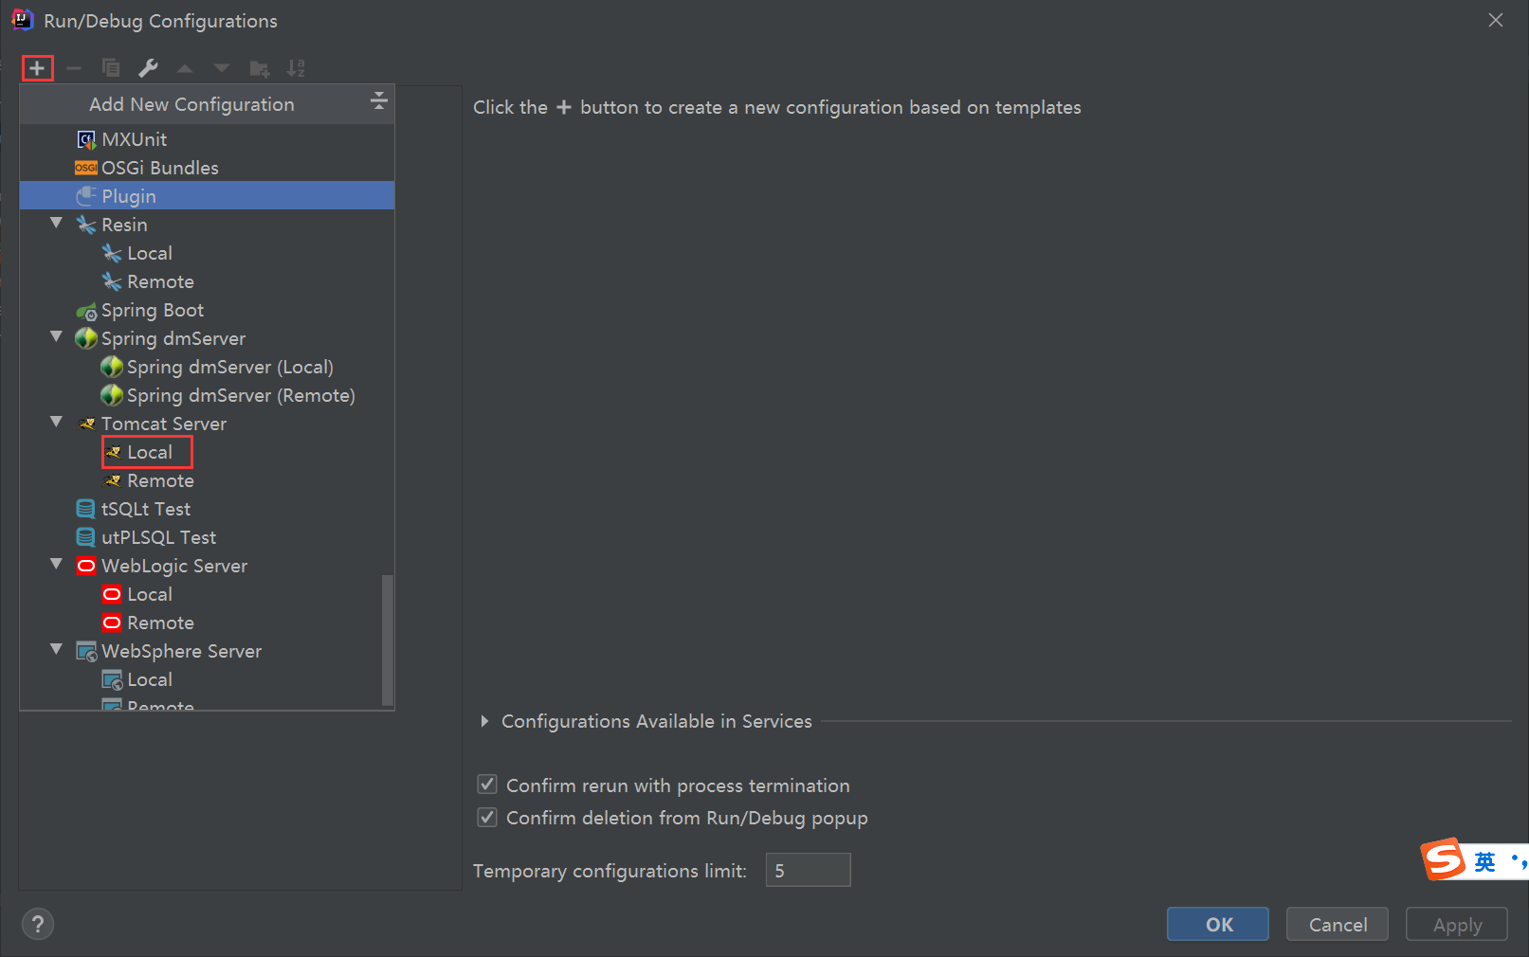The width and height of the screenshot is (1529, 957).
Task: Click the Spring dmServer (Remote) icon
Action: pyautogui.click(x=111, y=395)
